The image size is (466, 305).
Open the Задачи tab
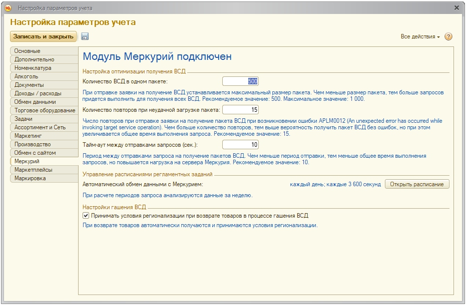click(x=44, y=119)
